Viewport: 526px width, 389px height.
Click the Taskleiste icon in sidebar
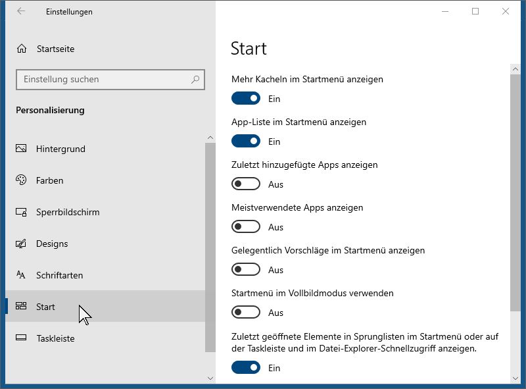click(21, 338)
